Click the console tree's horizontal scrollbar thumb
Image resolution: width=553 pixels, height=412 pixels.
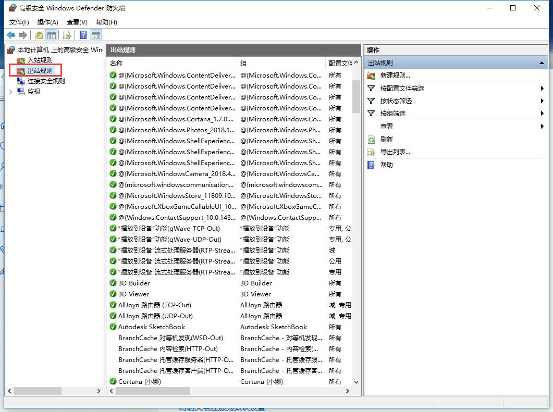pyautogui.click(x=38, y=391)
